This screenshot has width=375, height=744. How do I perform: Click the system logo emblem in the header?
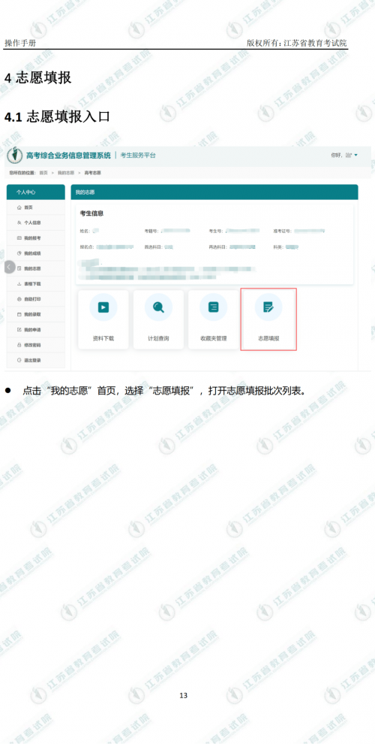[15, 155]
